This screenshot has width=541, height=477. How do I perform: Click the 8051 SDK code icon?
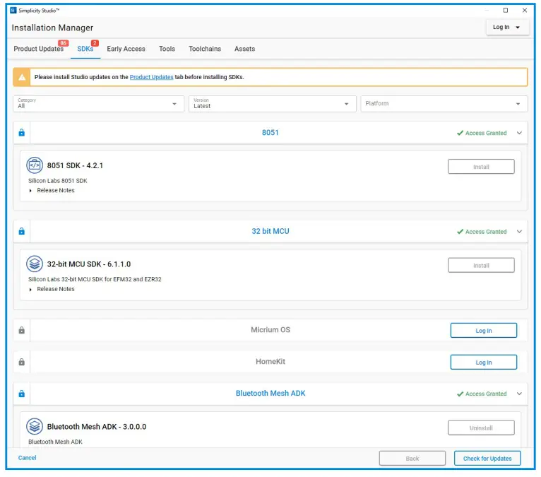[35, 165]
